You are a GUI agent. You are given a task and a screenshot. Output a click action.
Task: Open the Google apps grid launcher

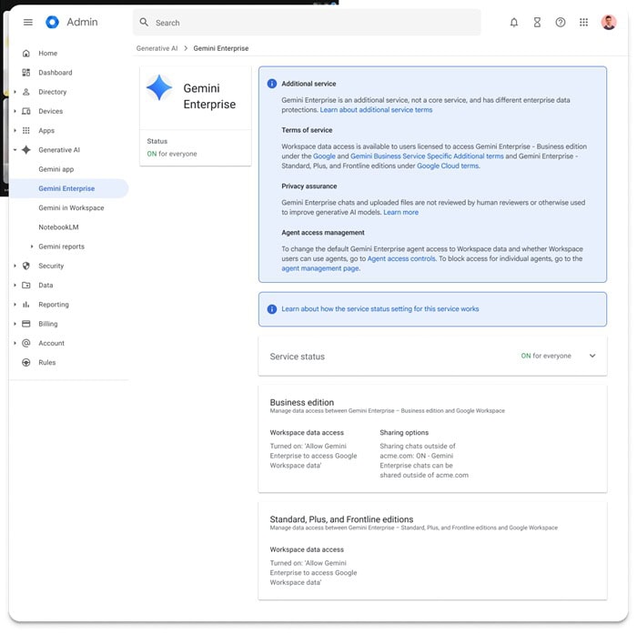click(x=584, y=23)
